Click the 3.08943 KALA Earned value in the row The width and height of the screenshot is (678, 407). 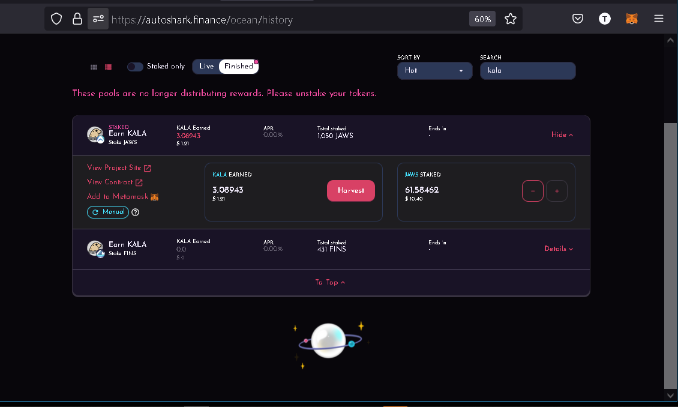188,136
